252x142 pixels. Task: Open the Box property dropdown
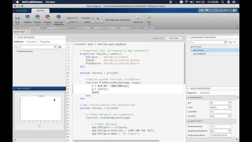(230, 103)
